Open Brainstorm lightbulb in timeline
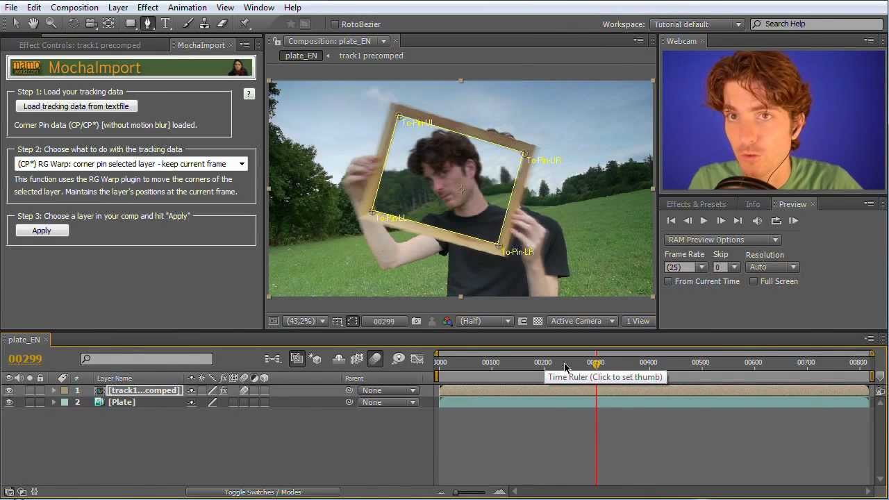 point(398,358)
